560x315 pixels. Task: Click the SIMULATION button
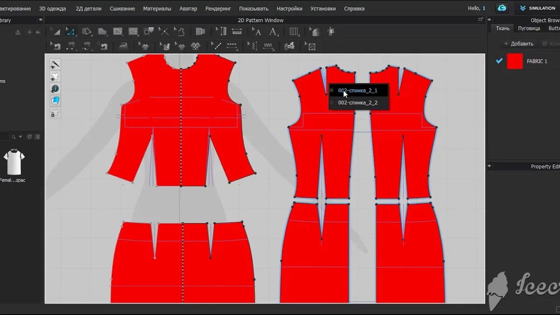(x=537, y=8)
